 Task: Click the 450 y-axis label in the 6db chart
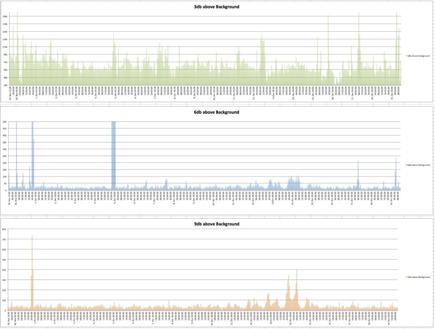(x=5, y=129)
